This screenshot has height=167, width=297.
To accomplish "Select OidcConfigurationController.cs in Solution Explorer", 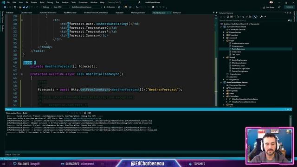I will 245,99.
